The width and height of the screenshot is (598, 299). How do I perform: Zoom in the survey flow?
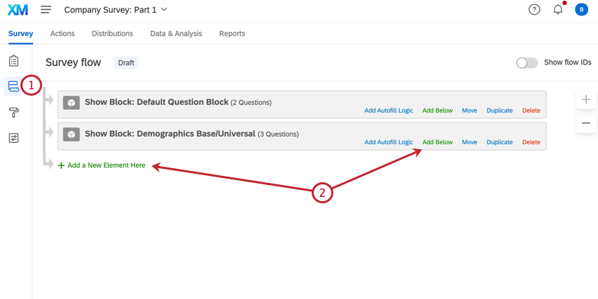point(586,100)
